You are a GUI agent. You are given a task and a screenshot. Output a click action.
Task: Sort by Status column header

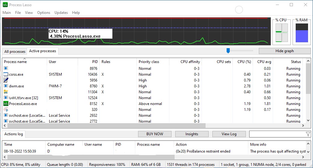pyautogui.click(x=288, y=62)
